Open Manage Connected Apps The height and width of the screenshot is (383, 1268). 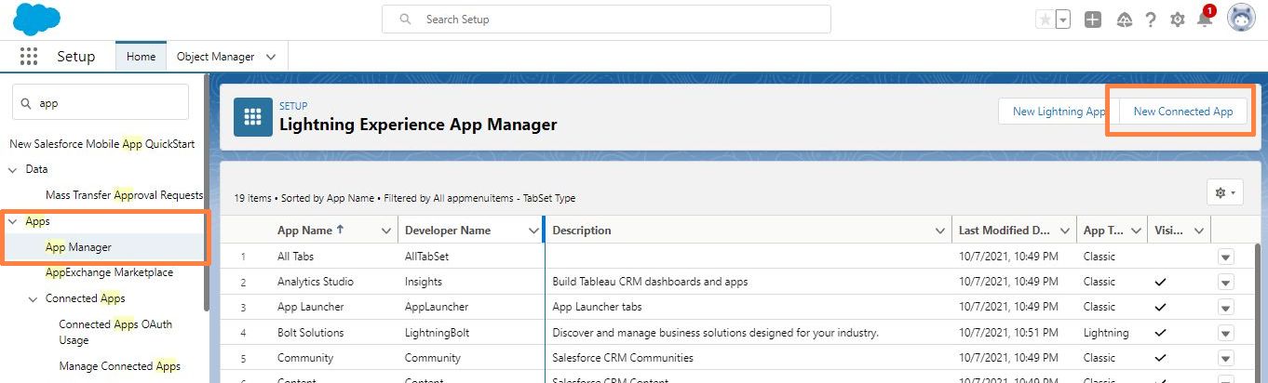click(x=119, y=366)
